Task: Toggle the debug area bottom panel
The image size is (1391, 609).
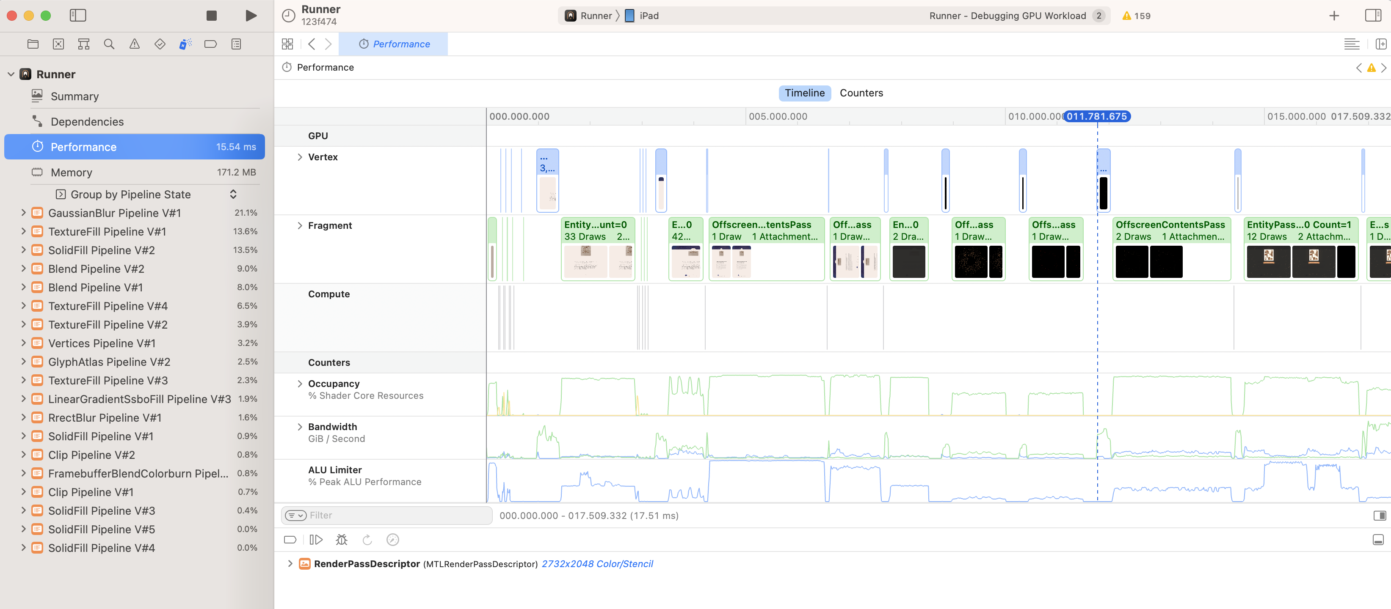Action: click(x=1378, y=539)
